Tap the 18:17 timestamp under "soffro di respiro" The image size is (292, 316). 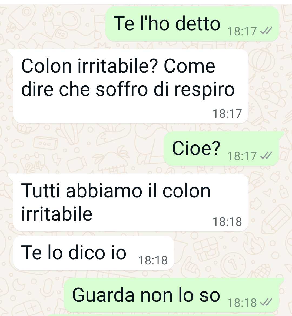(x=227, y=113)
